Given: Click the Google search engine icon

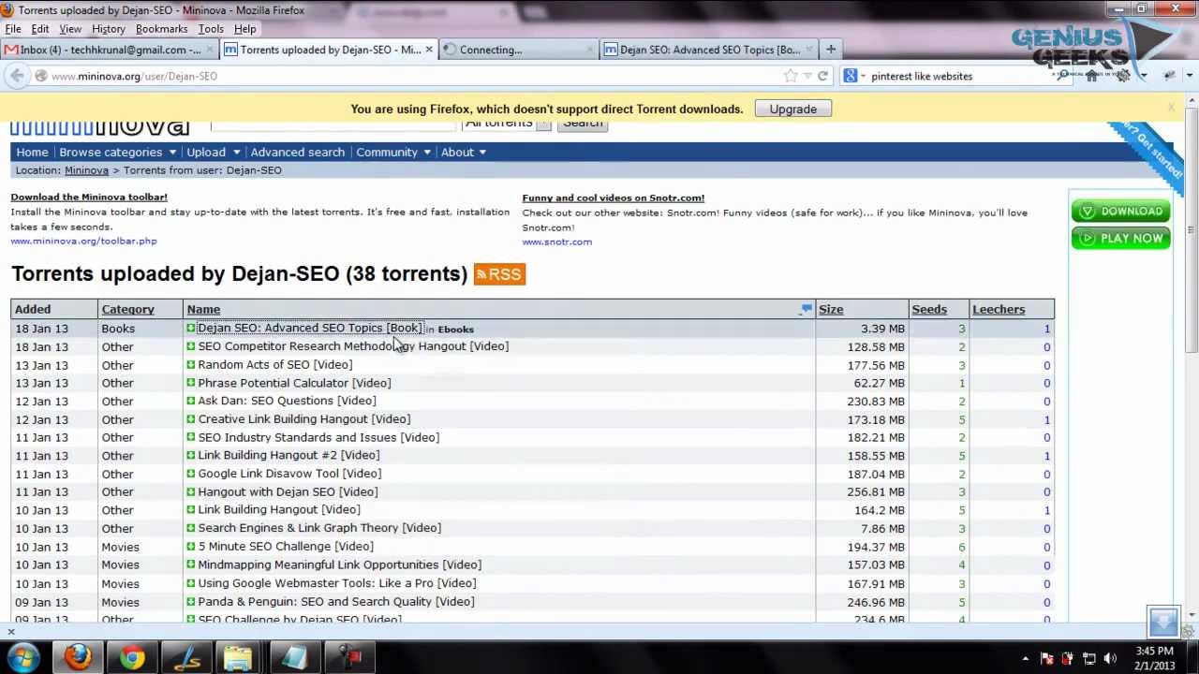Looking at the screenshot, I should pyautogui.click(x=850, y=76).
